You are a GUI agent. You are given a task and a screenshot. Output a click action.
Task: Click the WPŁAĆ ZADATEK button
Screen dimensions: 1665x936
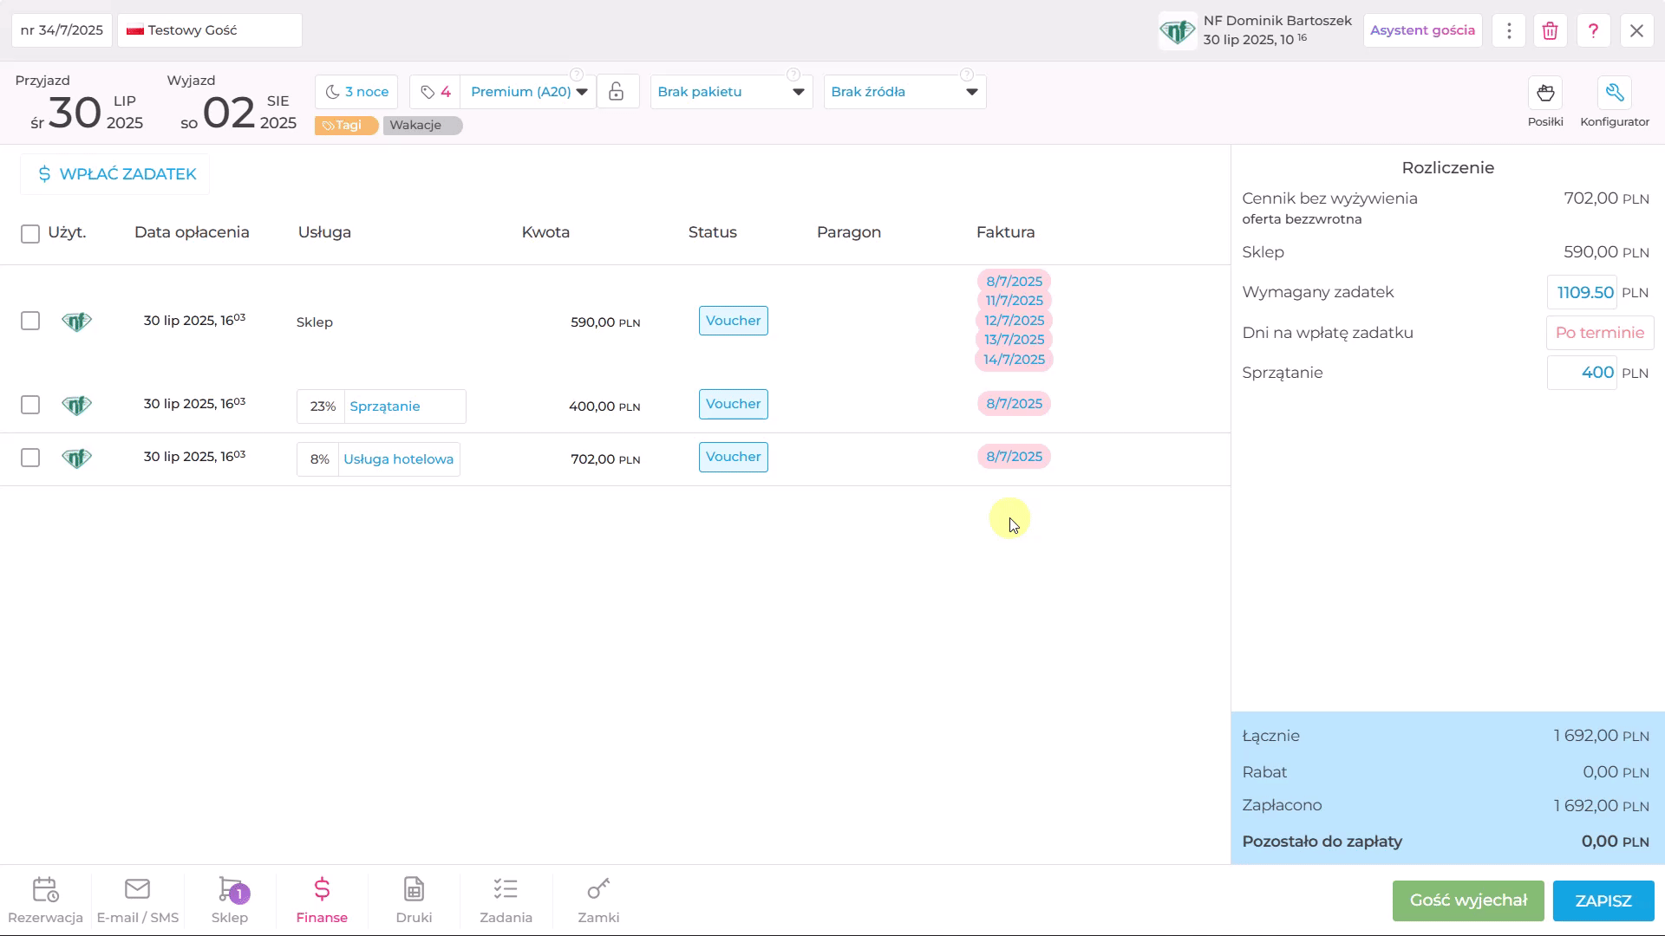115,174
